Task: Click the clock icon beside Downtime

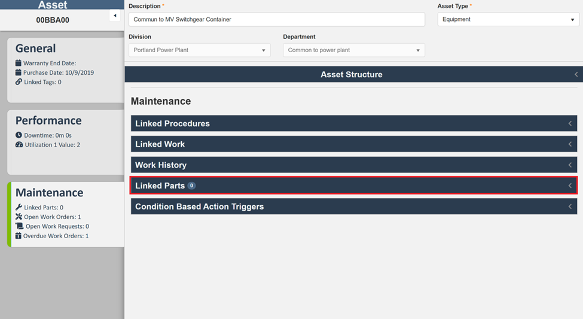Action: pos(19,135)
